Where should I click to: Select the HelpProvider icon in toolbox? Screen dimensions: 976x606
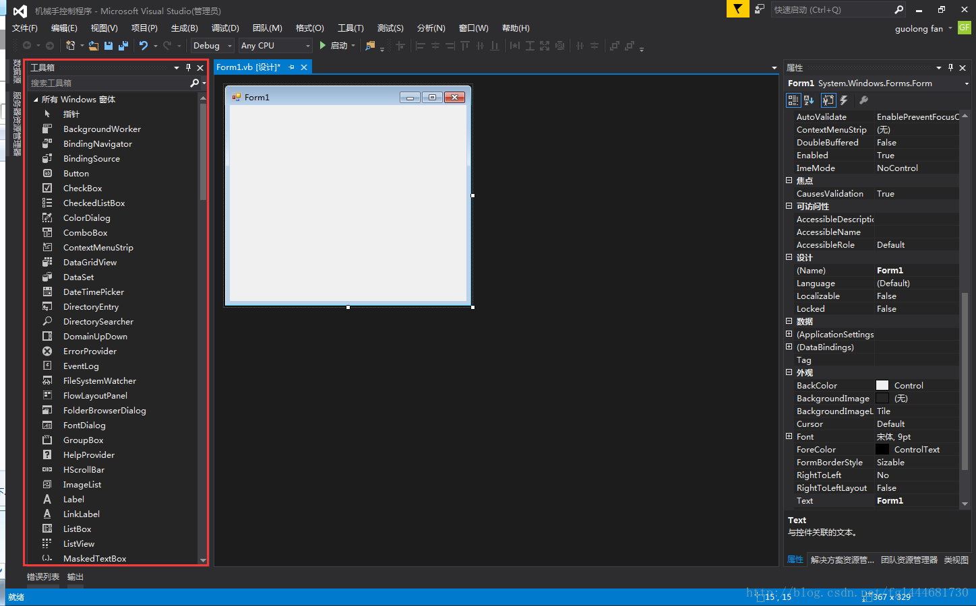tap(47, 454)
